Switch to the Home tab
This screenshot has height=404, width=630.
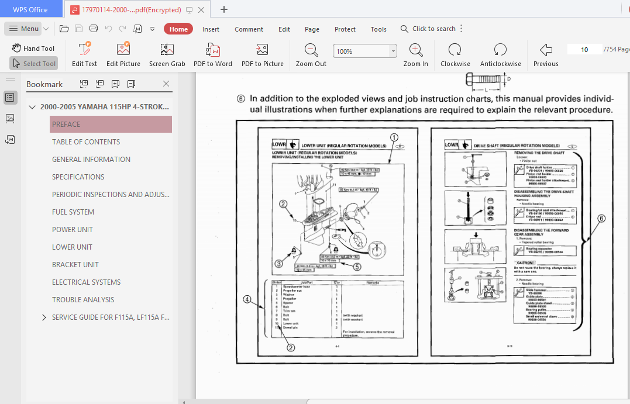click(178, 29)
